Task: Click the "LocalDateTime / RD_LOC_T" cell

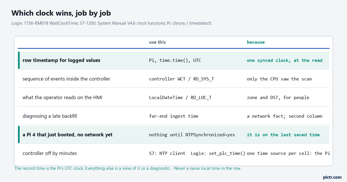Action: [180, 98]
